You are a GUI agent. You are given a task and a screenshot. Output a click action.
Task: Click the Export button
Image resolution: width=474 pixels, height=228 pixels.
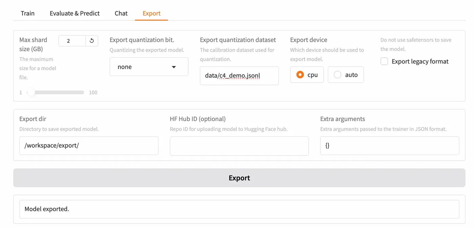coord(239,178)
